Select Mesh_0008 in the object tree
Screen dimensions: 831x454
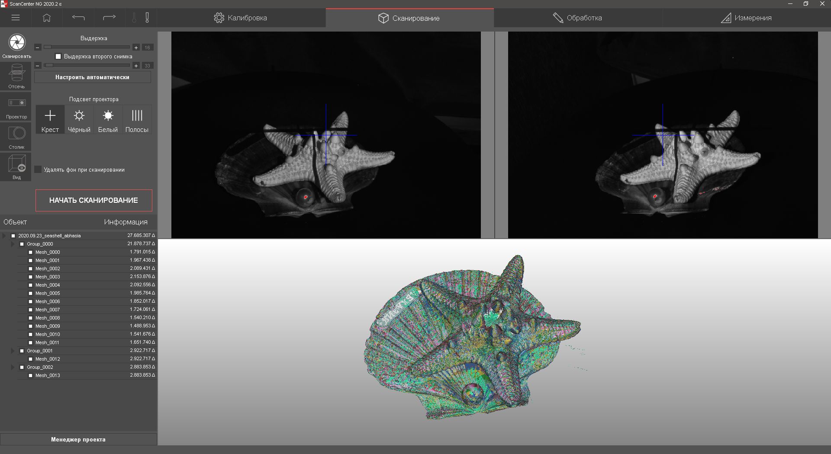(x=48, y=318)
